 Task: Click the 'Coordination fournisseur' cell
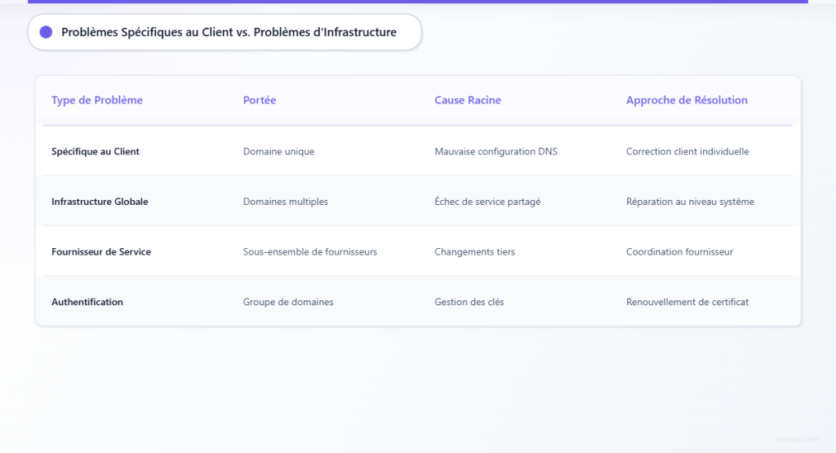click(680, 251)
